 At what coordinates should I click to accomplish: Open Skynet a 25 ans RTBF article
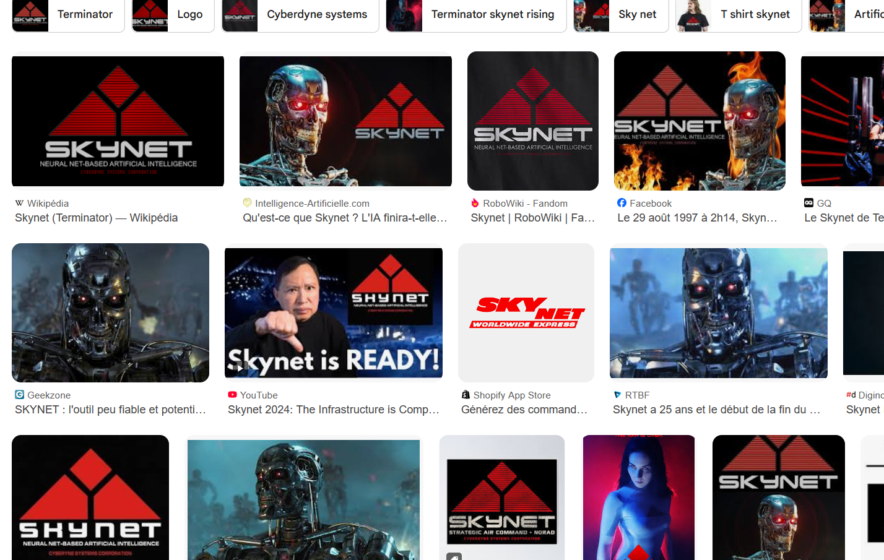[x=717, y=410]
